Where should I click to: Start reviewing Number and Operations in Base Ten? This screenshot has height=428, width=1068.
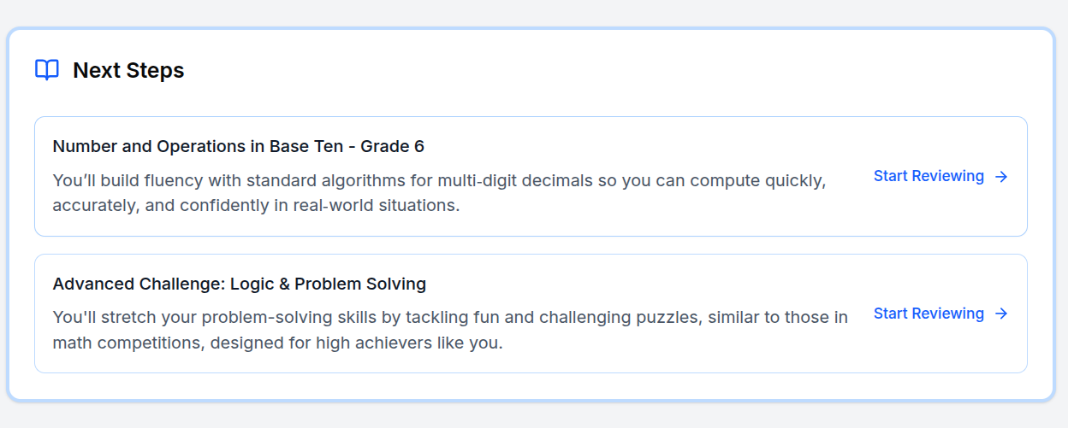coord(929,176)
